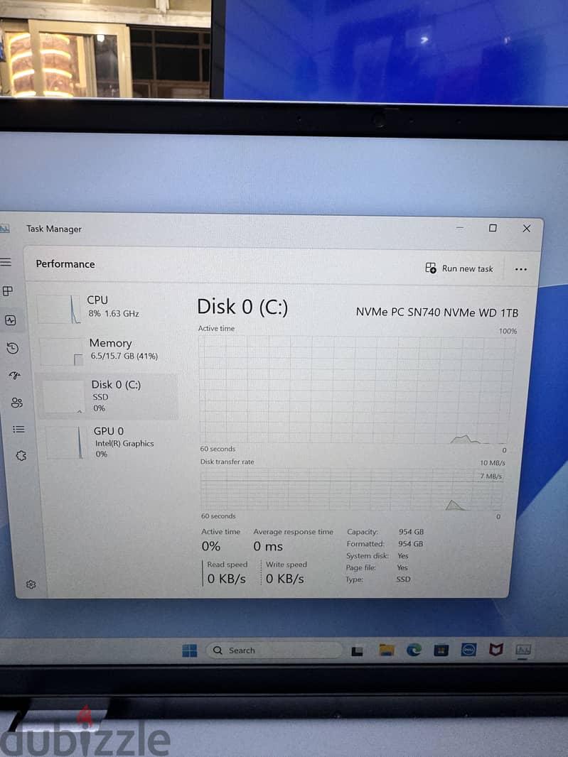Open Task Manager Settings gear

click(31, 584)
